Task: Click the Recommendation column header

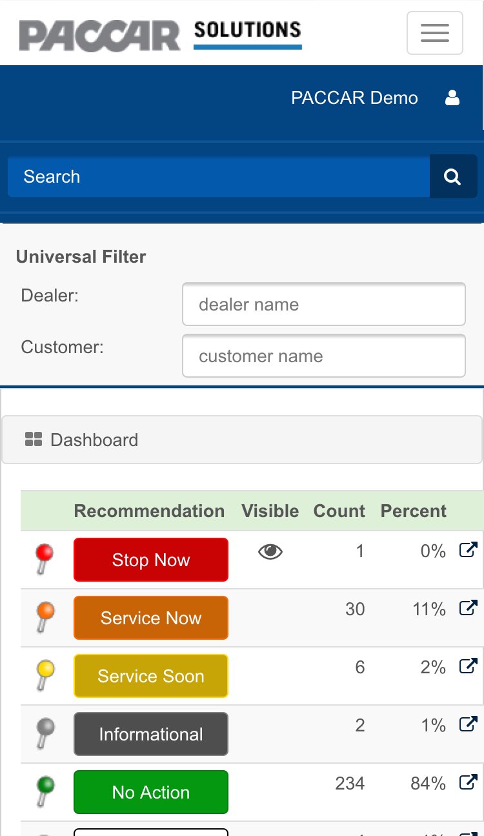Action: pos(149,511)
